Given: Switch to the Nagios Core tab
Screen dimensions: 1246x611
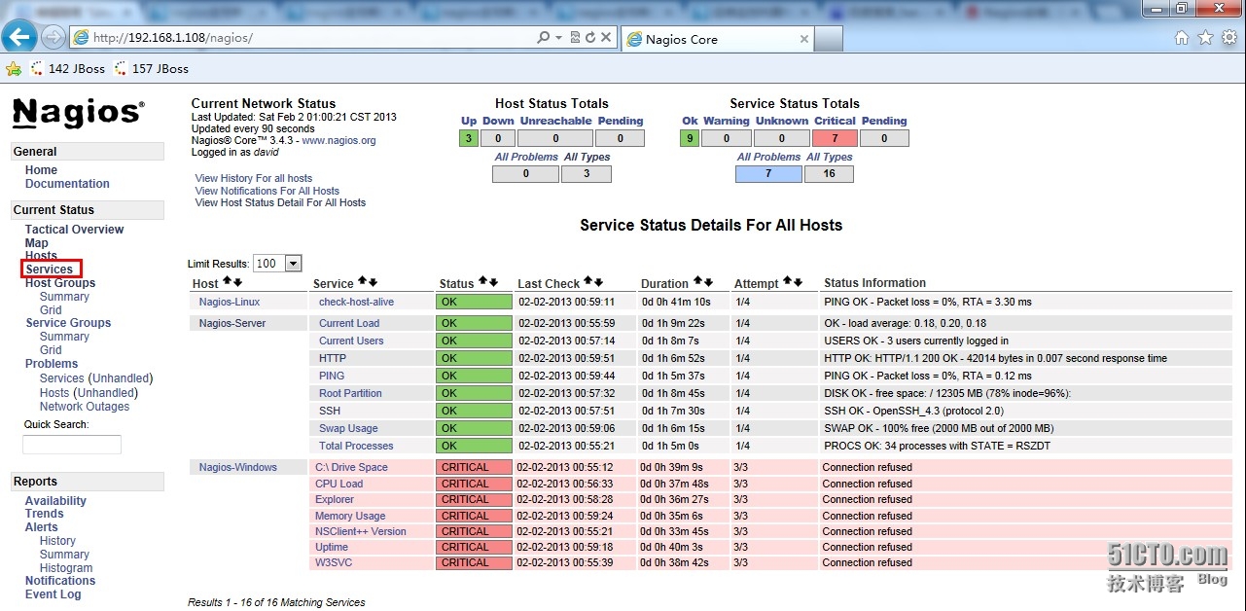Looking at the screenshot, I should pos(717,39).
